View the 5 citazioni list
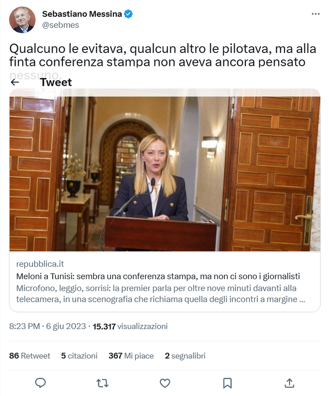This screenshot has width=329, height=396. tap(79, 356)
